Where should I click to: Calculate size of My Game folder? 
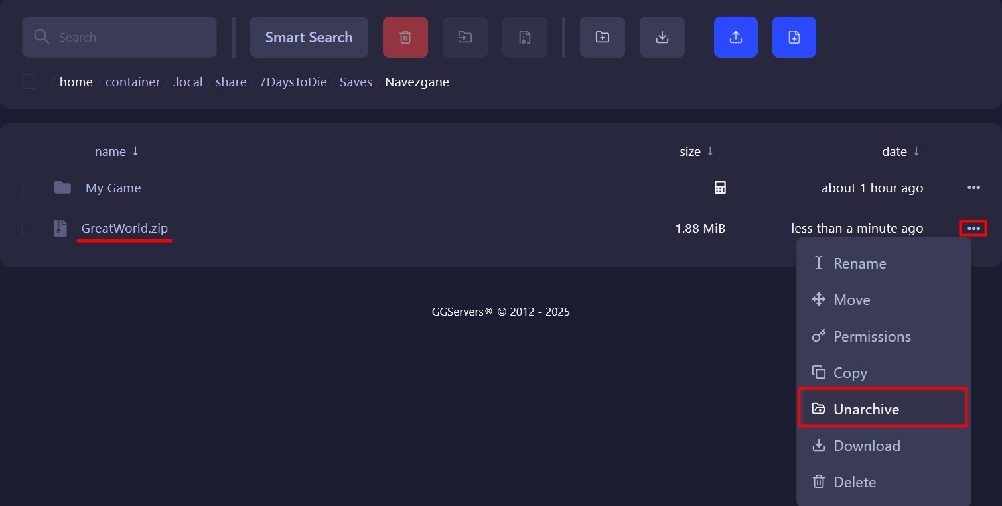[719, 188]
